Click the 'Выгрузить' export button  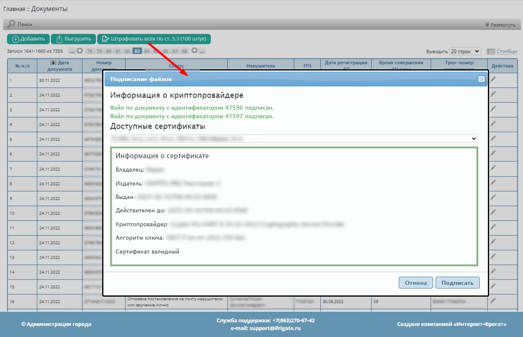[74, 39]
